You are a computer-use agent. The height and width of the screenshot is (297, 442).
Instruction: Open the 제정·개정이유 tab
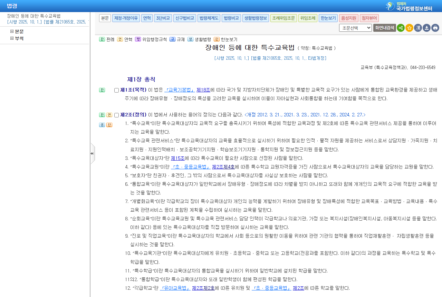[x=126, y=18]
